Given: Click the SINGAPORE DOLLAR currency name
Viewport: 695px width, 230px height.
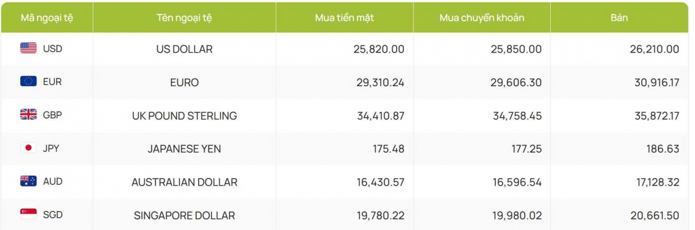Looking at the screenshot, I should point(184,216).
